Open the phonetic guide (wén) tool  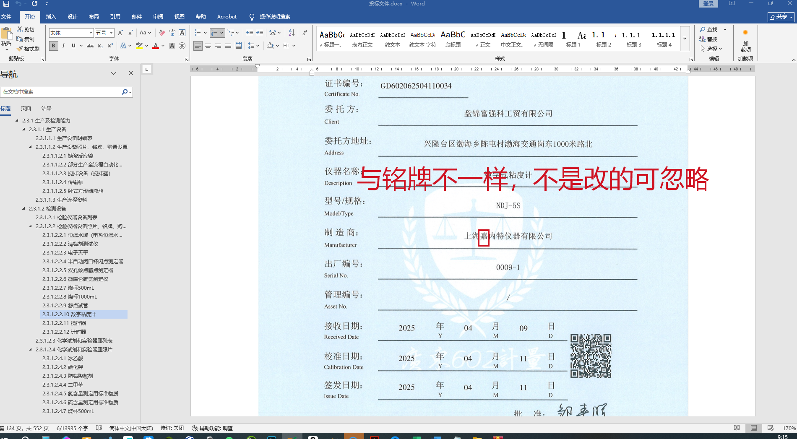pyautogui.click(x=172, y=33)
